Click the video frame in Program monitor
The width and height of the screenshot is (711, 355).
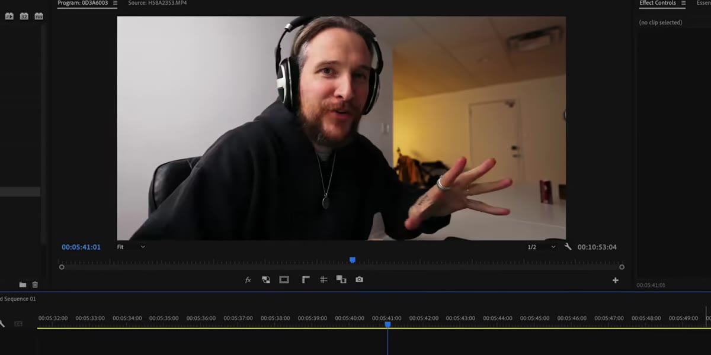click(341, 128)
